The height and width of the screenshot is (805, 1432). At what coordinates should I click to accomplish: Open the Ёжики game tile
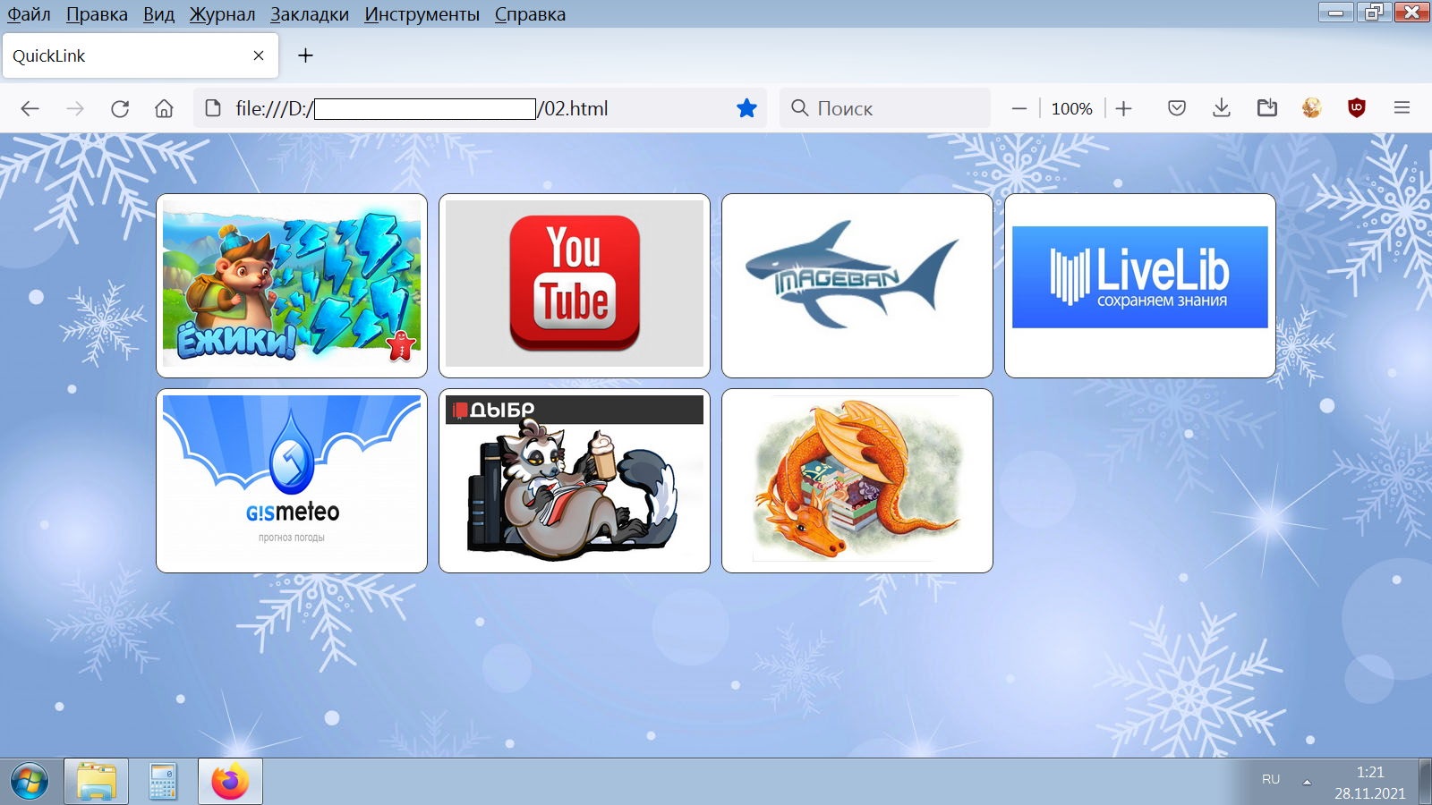(x=292, y=286)
